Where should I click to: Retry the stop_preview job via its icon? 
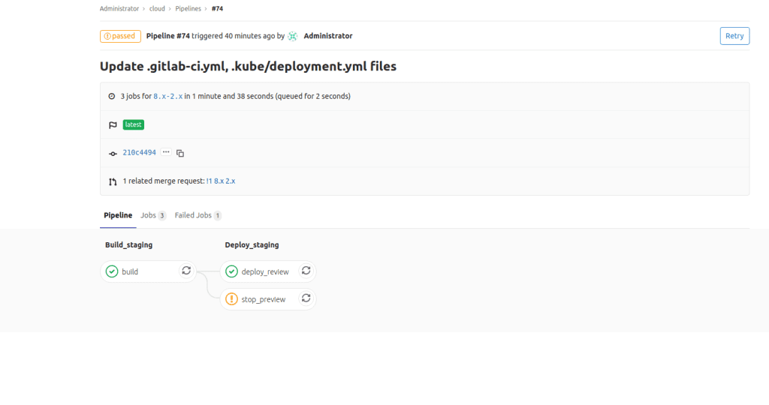point(306,298)
